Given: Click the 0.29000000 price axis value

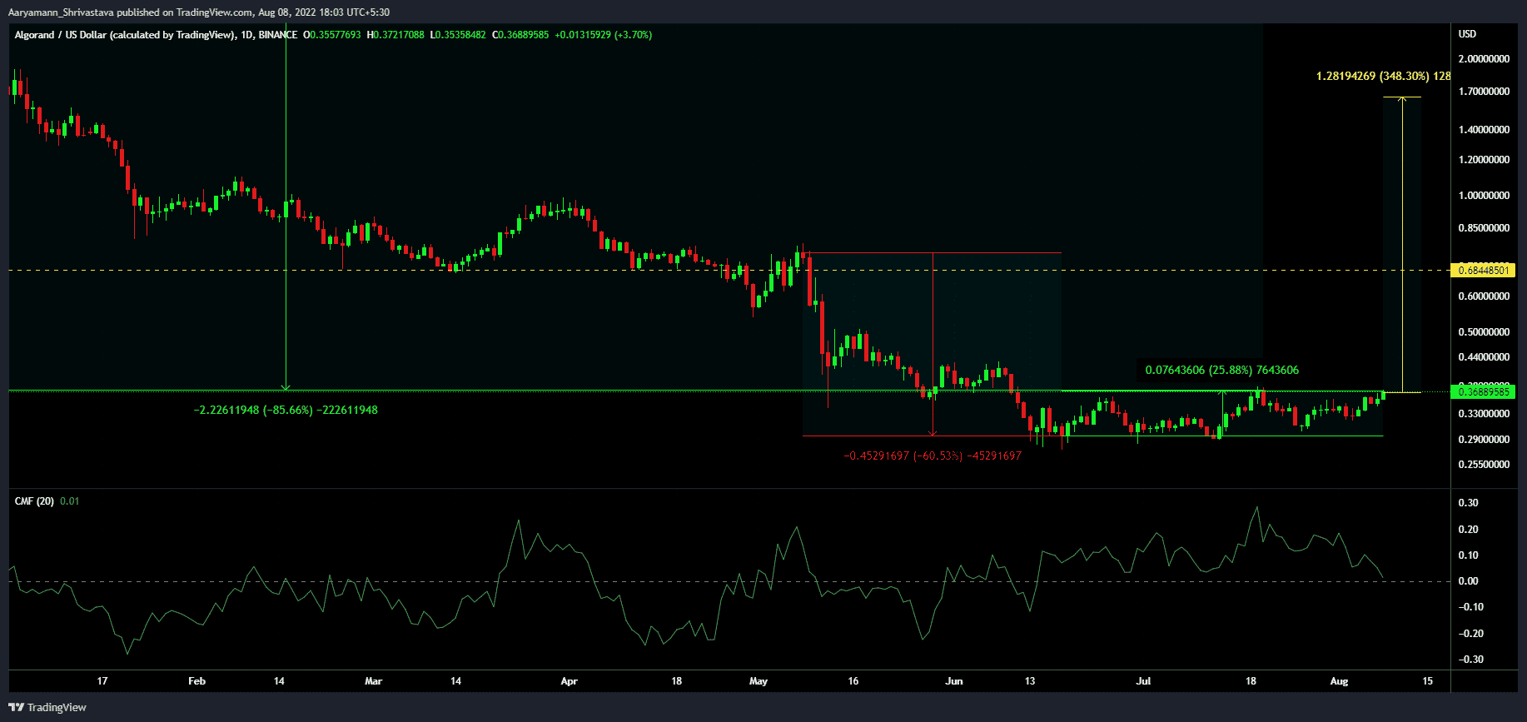Looking at the screenshot, I should pos(1484,440).
